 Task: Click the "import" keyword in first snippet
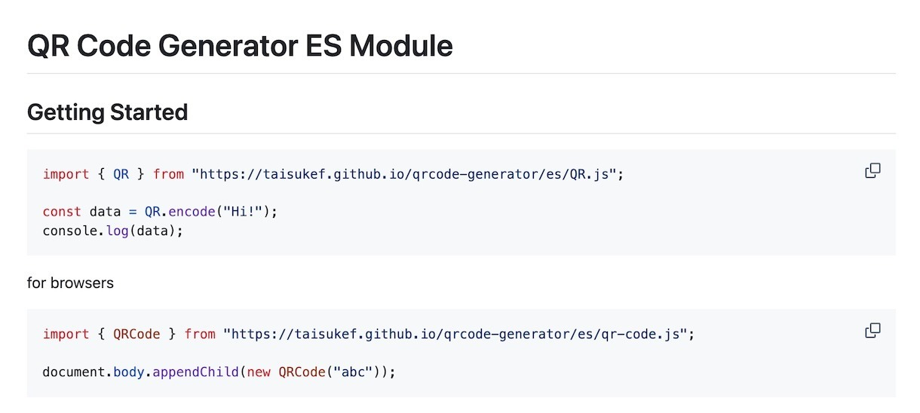(66, 174)
